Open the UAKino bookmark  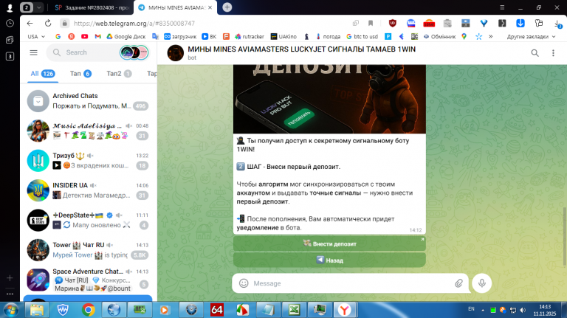(283, 36)
